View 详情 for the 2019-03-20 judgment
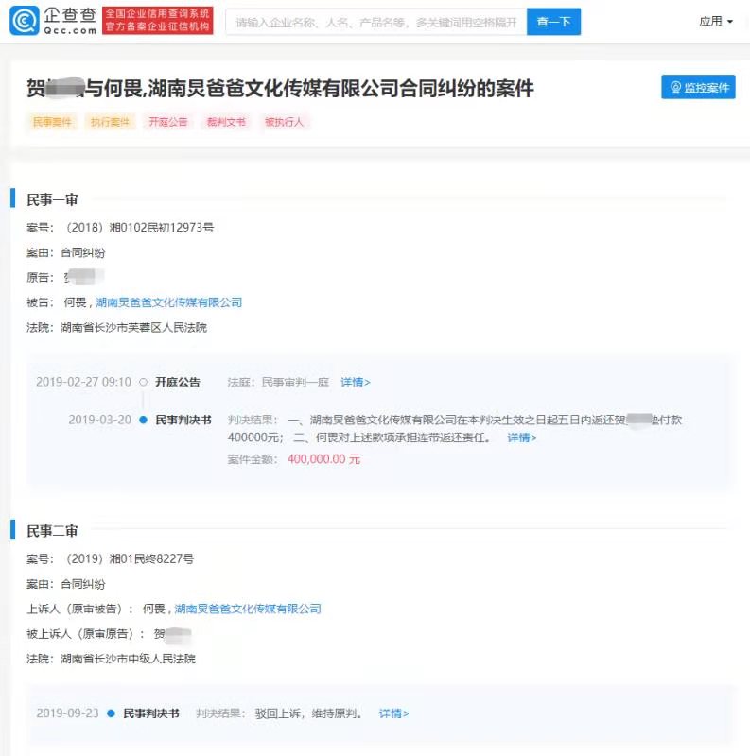750x756 pixels. pos(522,438)
